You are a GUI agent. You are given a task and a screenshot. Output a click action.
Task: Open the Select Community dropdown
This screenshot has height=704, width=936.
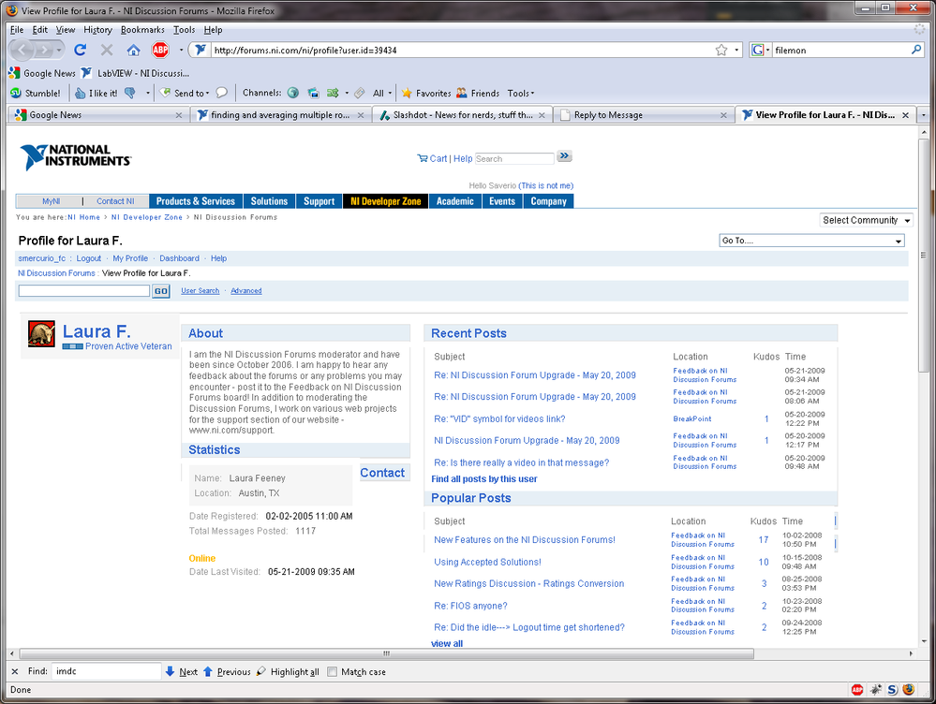coord(866,220)
